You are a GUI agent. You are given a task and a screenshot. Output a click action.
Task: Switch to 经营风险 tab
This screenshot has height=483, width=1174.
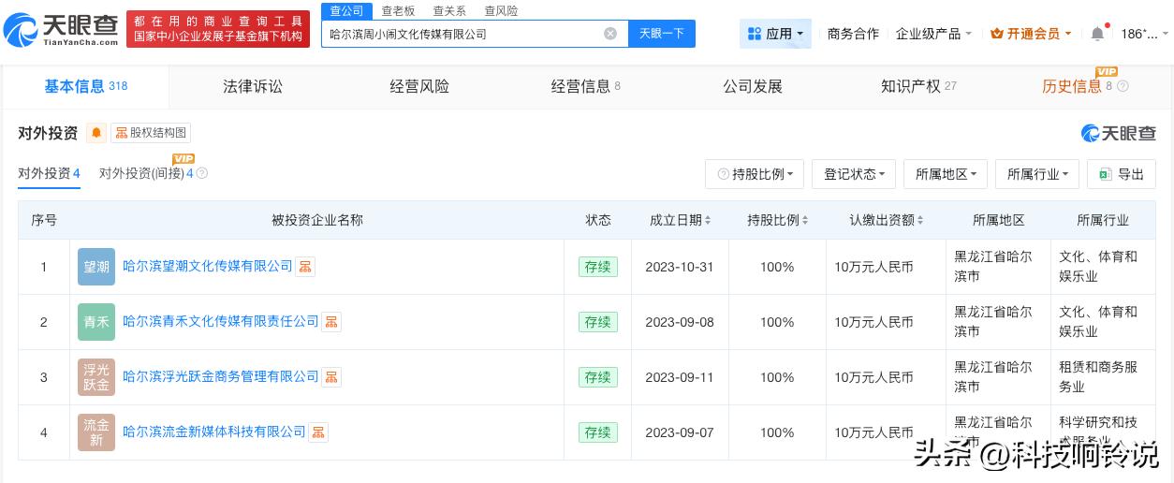419,86
